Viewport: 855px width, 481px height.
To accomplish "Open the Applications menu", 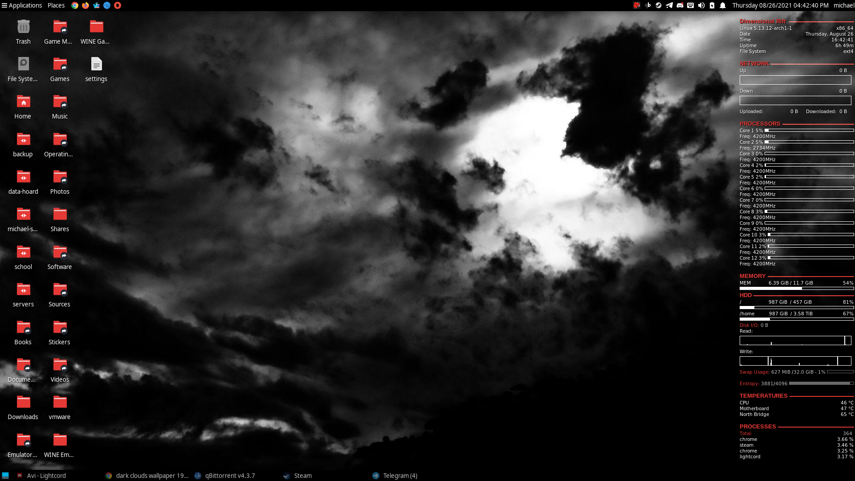I will tap(21, 5).
